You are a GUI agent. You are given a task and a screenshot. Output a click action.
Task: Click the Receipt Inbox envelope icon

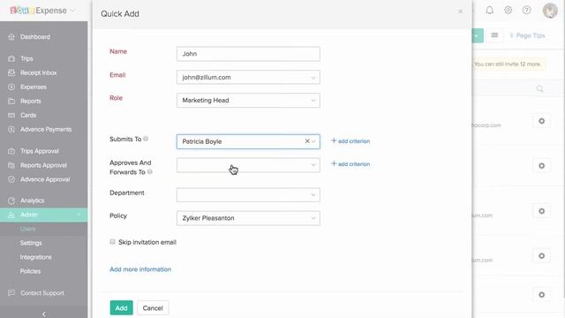[x=11, y=72]
